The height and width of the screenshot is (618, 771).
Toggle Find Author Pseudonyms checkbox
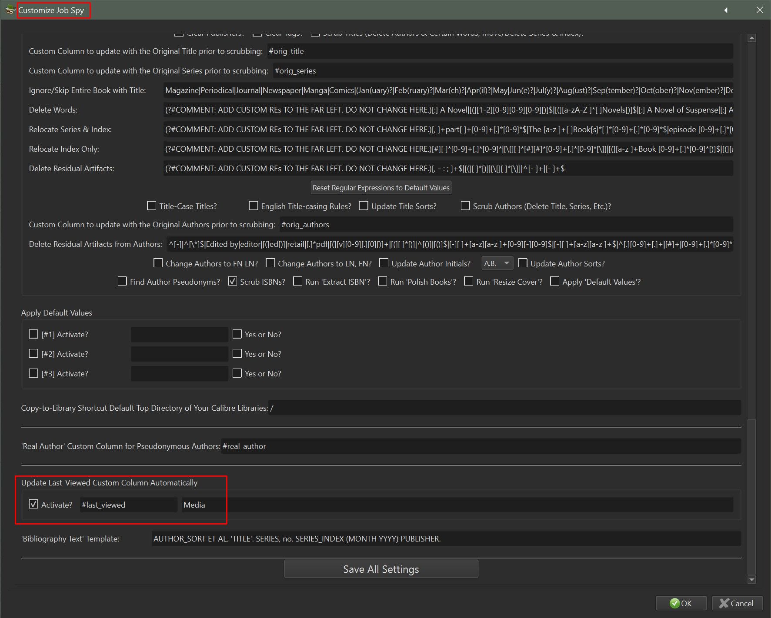click(x=122, y=282)
